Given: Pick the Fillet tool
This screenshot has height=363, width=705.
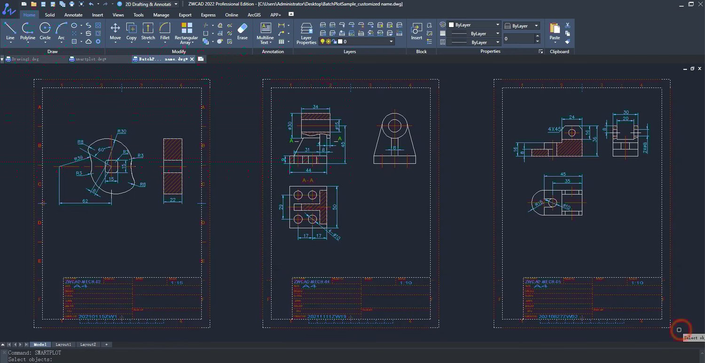Looking at the screenshot, I should [x=164, y=31].
